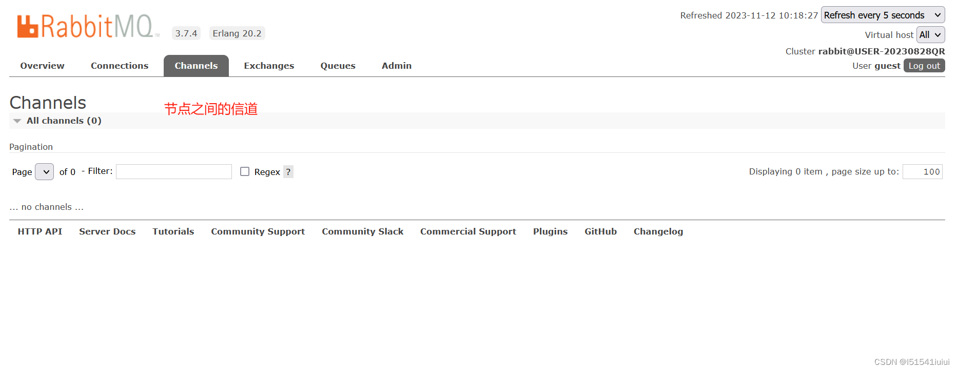Screen dimensions: 957x370
Task: Click the '... no channels ...' message
Action: tap(46, 207)
